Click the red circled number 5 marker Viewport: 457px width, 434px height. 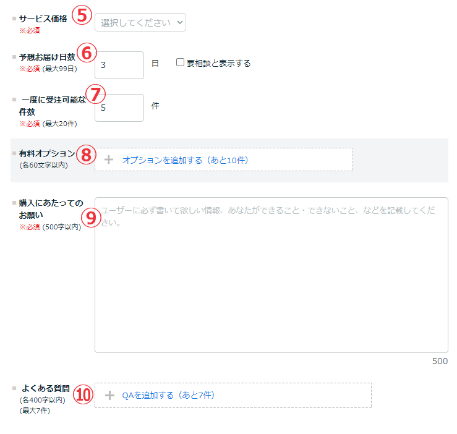[x=82, y=15]
